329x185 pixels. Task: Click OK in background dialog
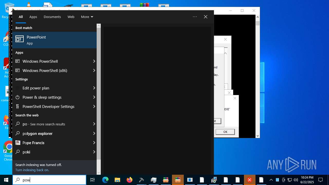(x=225, y=132)
